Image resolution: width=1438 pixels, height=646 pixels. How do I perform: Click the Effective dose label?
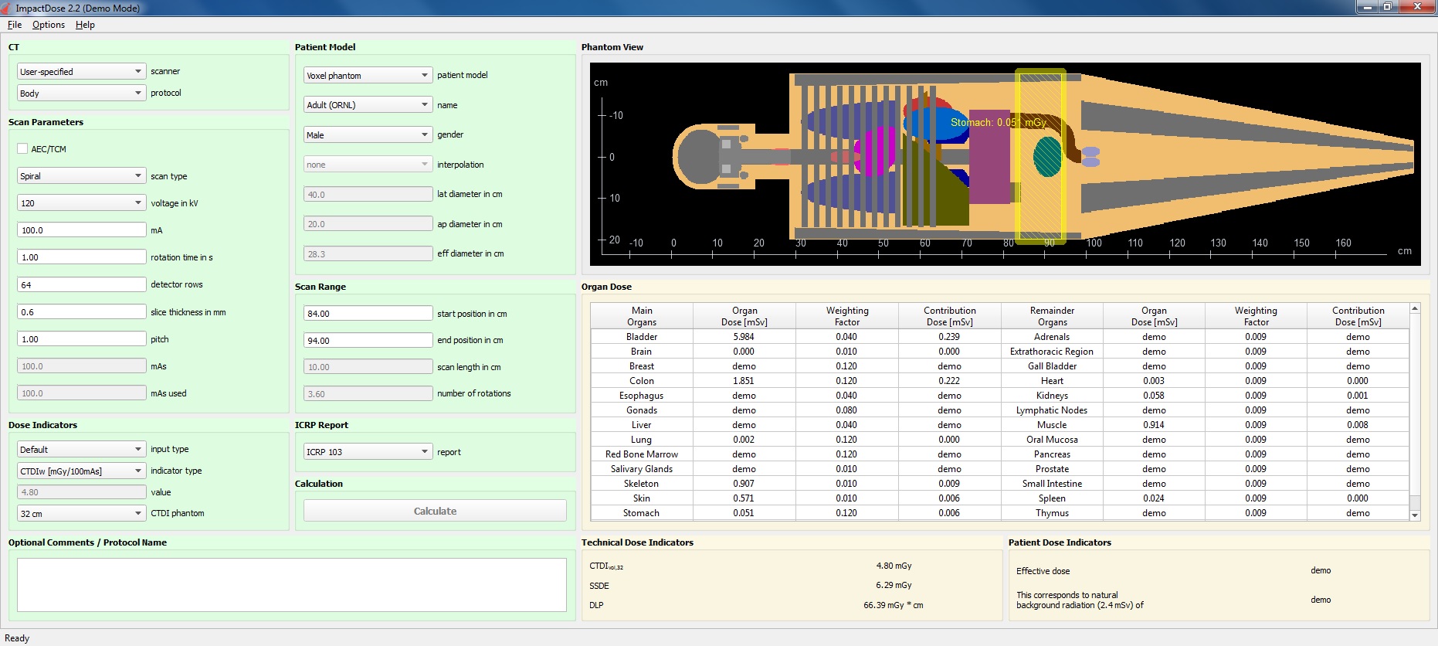click(1043, 571)
